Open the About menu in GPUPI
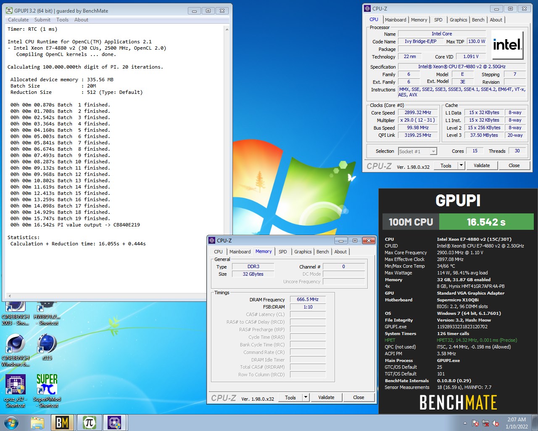The width and height of the screenshot is (538, 431). coord(81,20)
